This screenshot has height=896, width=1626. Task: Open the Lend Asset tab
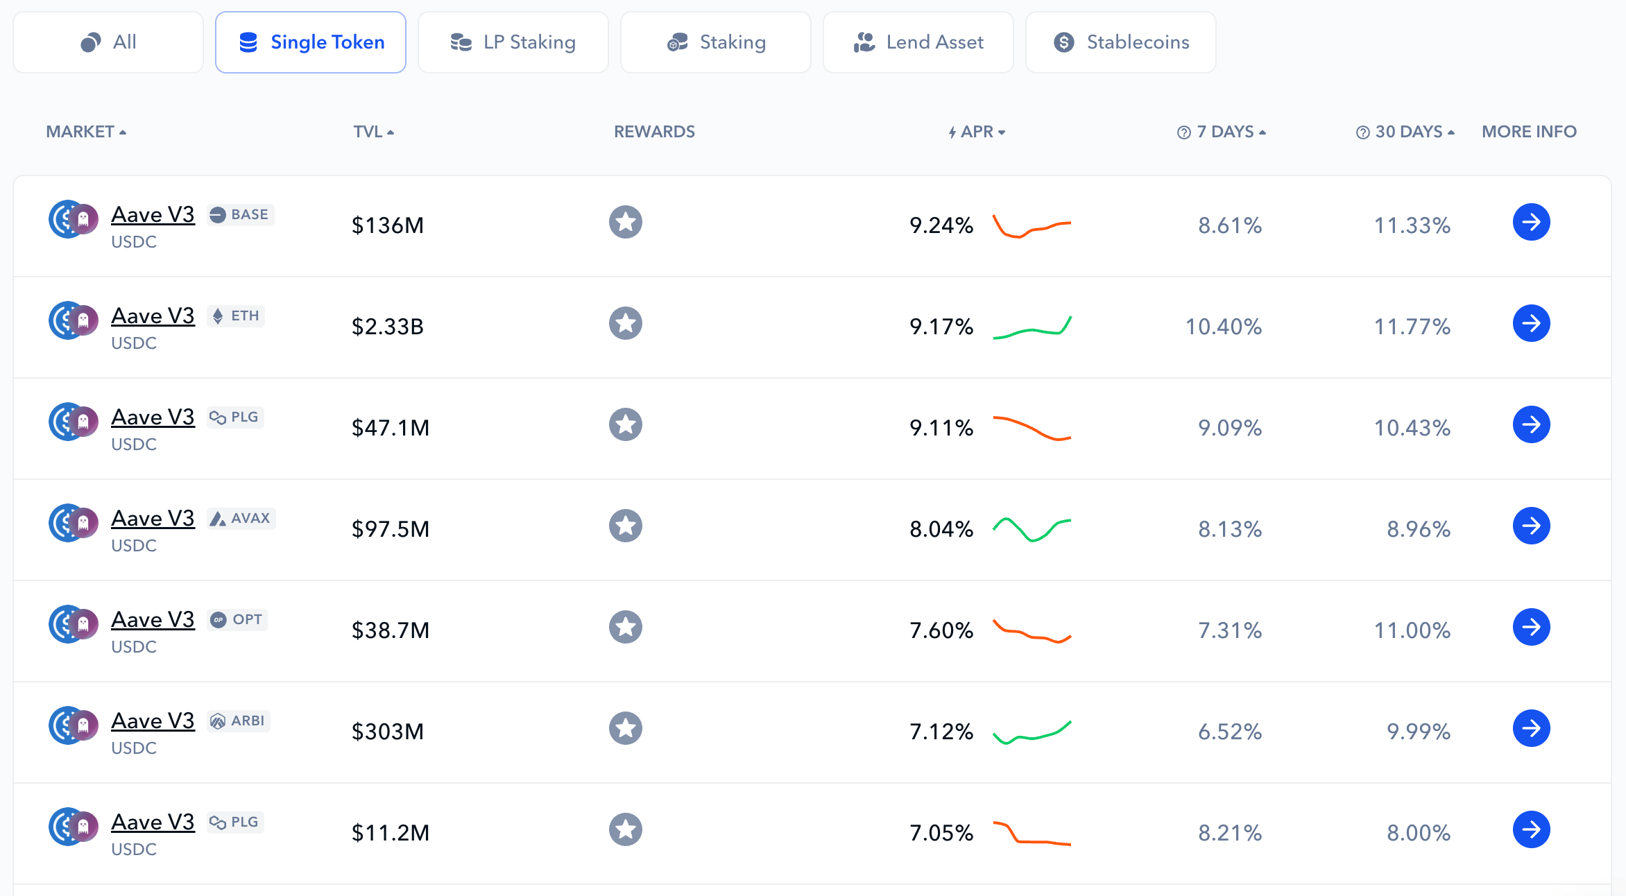click(x=918, y=42)
